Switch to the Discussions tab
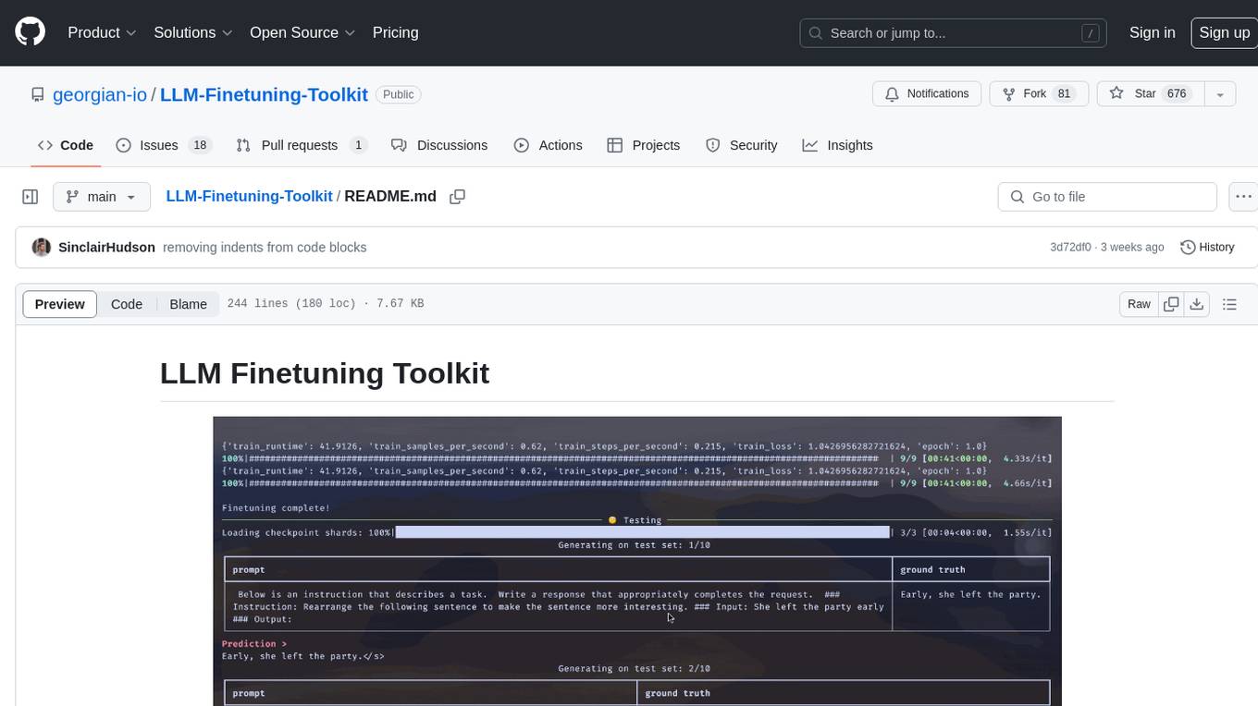This screenshot has height=706, width=1258. tap(439, 145)
